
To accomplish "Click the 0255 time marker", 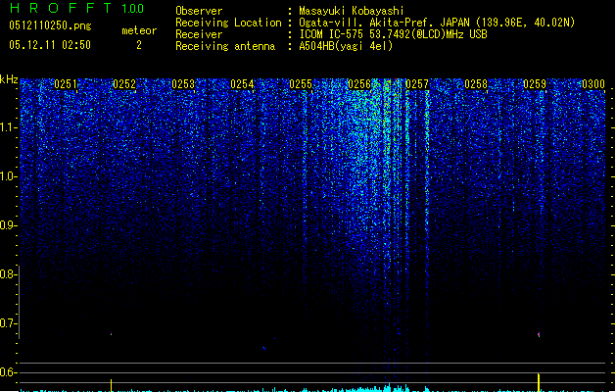I will pos(301,84).
